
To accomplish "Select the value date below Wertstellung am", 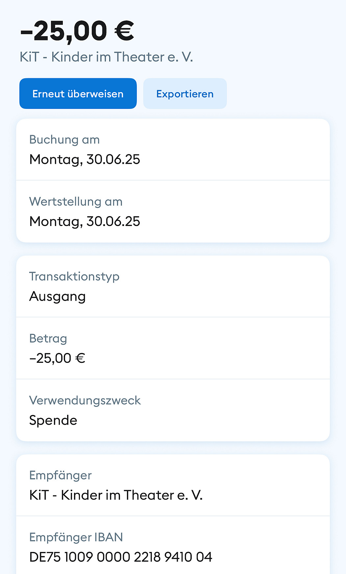I will click(85, 221).
